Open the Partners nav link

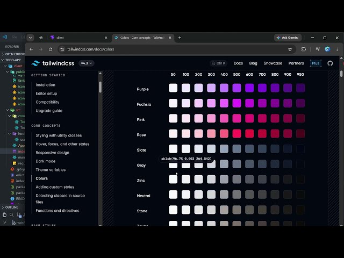296,63
